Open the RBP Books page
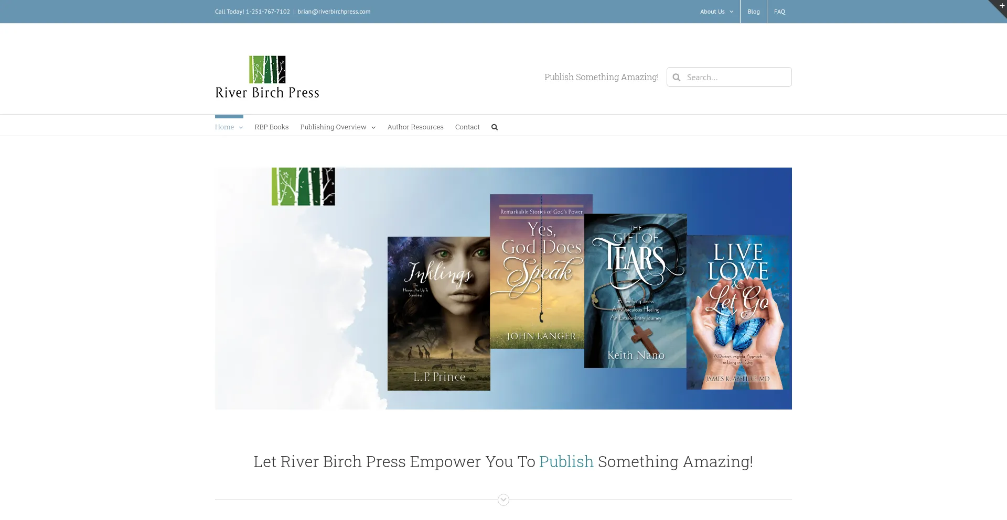This screenshot has height=520, width=1007. (271, 127)
